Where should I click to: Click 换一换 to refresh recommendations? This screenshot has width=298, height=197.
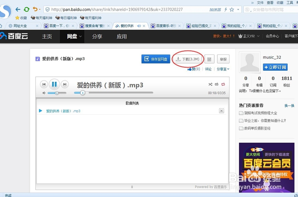pyautogui.click(x=289, y=106)
